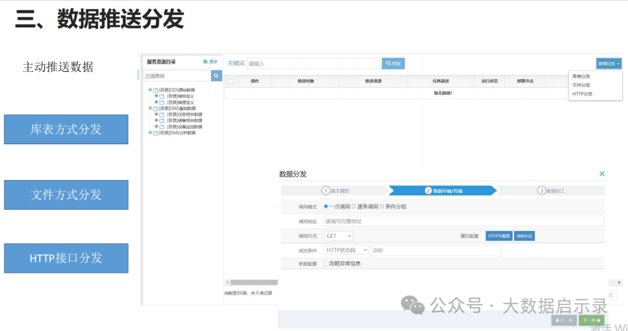This screenshot has height=331, width=628.
Task: Expand the [目录]设备监控数据 tree node
Action: 156,127
